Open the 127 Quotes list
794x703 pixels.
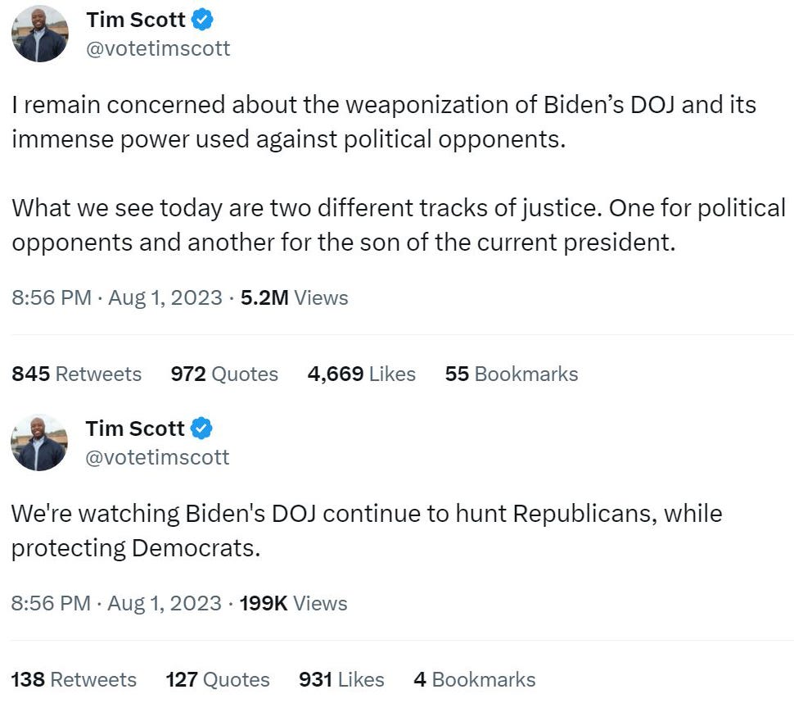217,679
